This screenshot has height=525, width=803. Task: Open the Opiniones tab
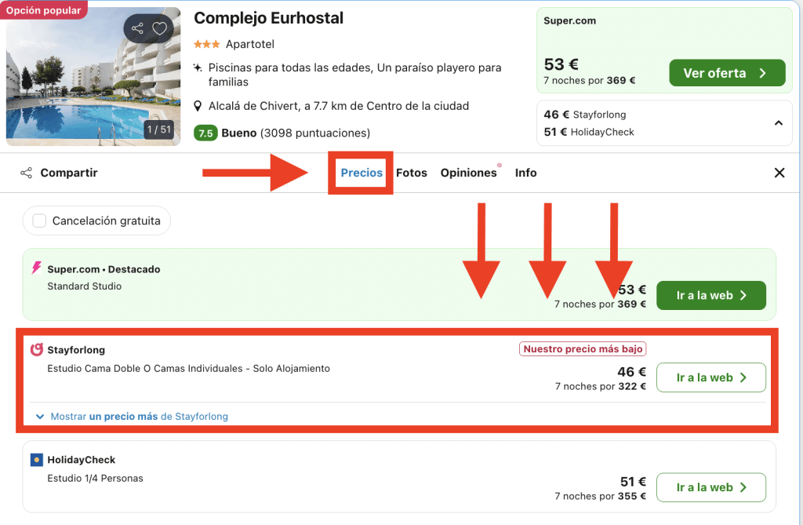tap(469, 173)
